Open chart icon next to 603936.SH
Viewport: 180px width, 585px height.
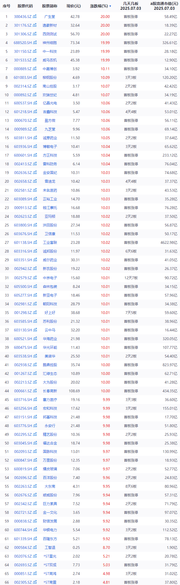[34, 147]
